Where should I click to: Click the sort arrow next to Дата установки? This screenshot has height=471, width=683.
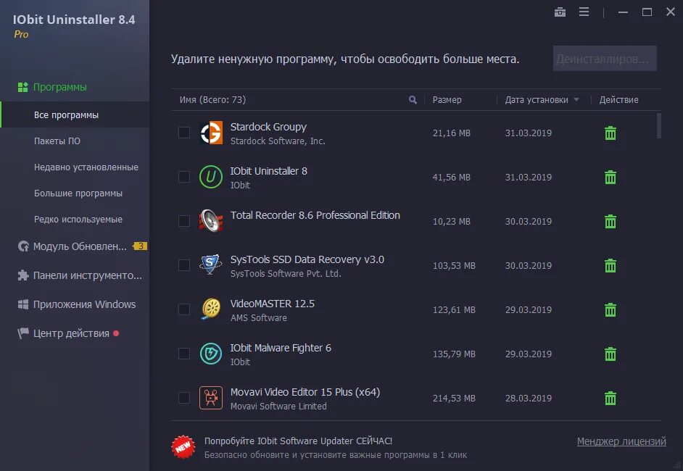576,100
